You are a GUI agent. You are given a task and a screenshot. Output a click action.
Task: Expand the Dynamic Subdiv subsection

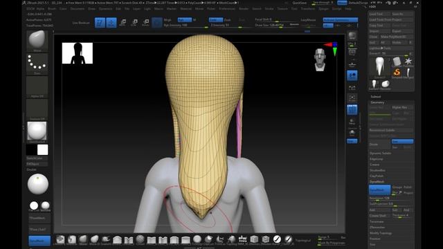(x=381, y=154)
